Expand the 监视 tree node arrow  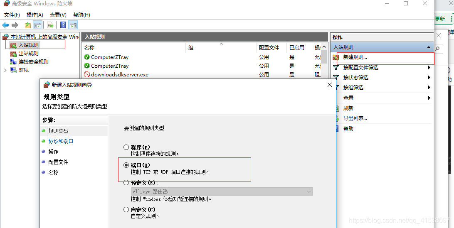point(5,70)
